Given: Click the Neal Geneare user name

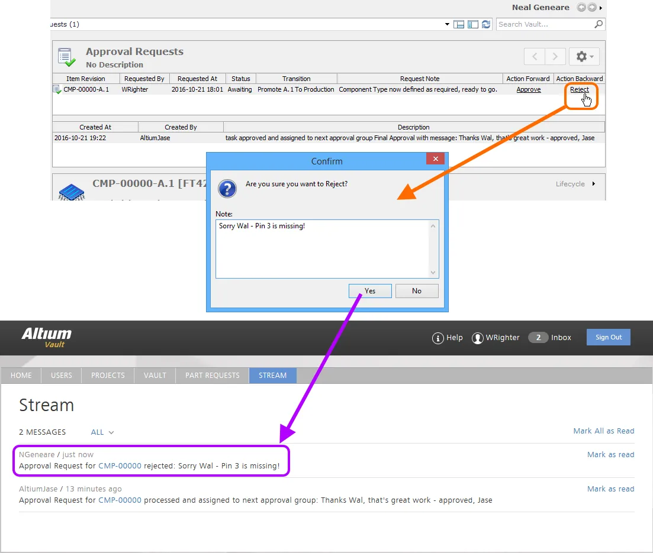Looking at the screenshot, I should tap(541, 8).
